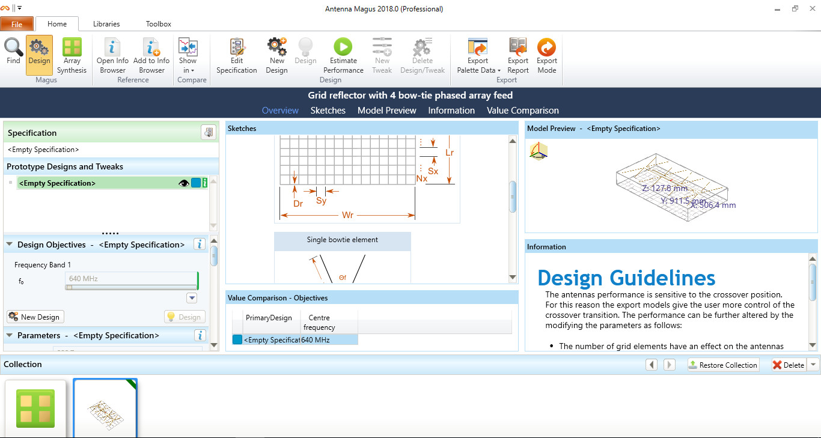Click the f0 640 MHz input field
Screen dimensions: 821x438
[131, 278]
